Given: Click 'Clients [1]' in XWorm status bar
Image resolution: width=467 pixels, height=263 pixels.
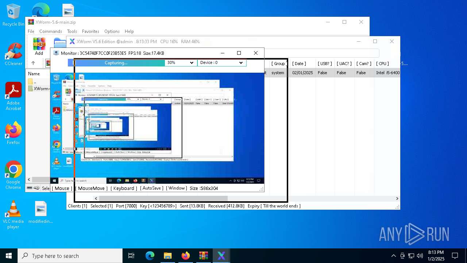Looking at the screenshot, I should pyautogui.click(x=77, y=206).
